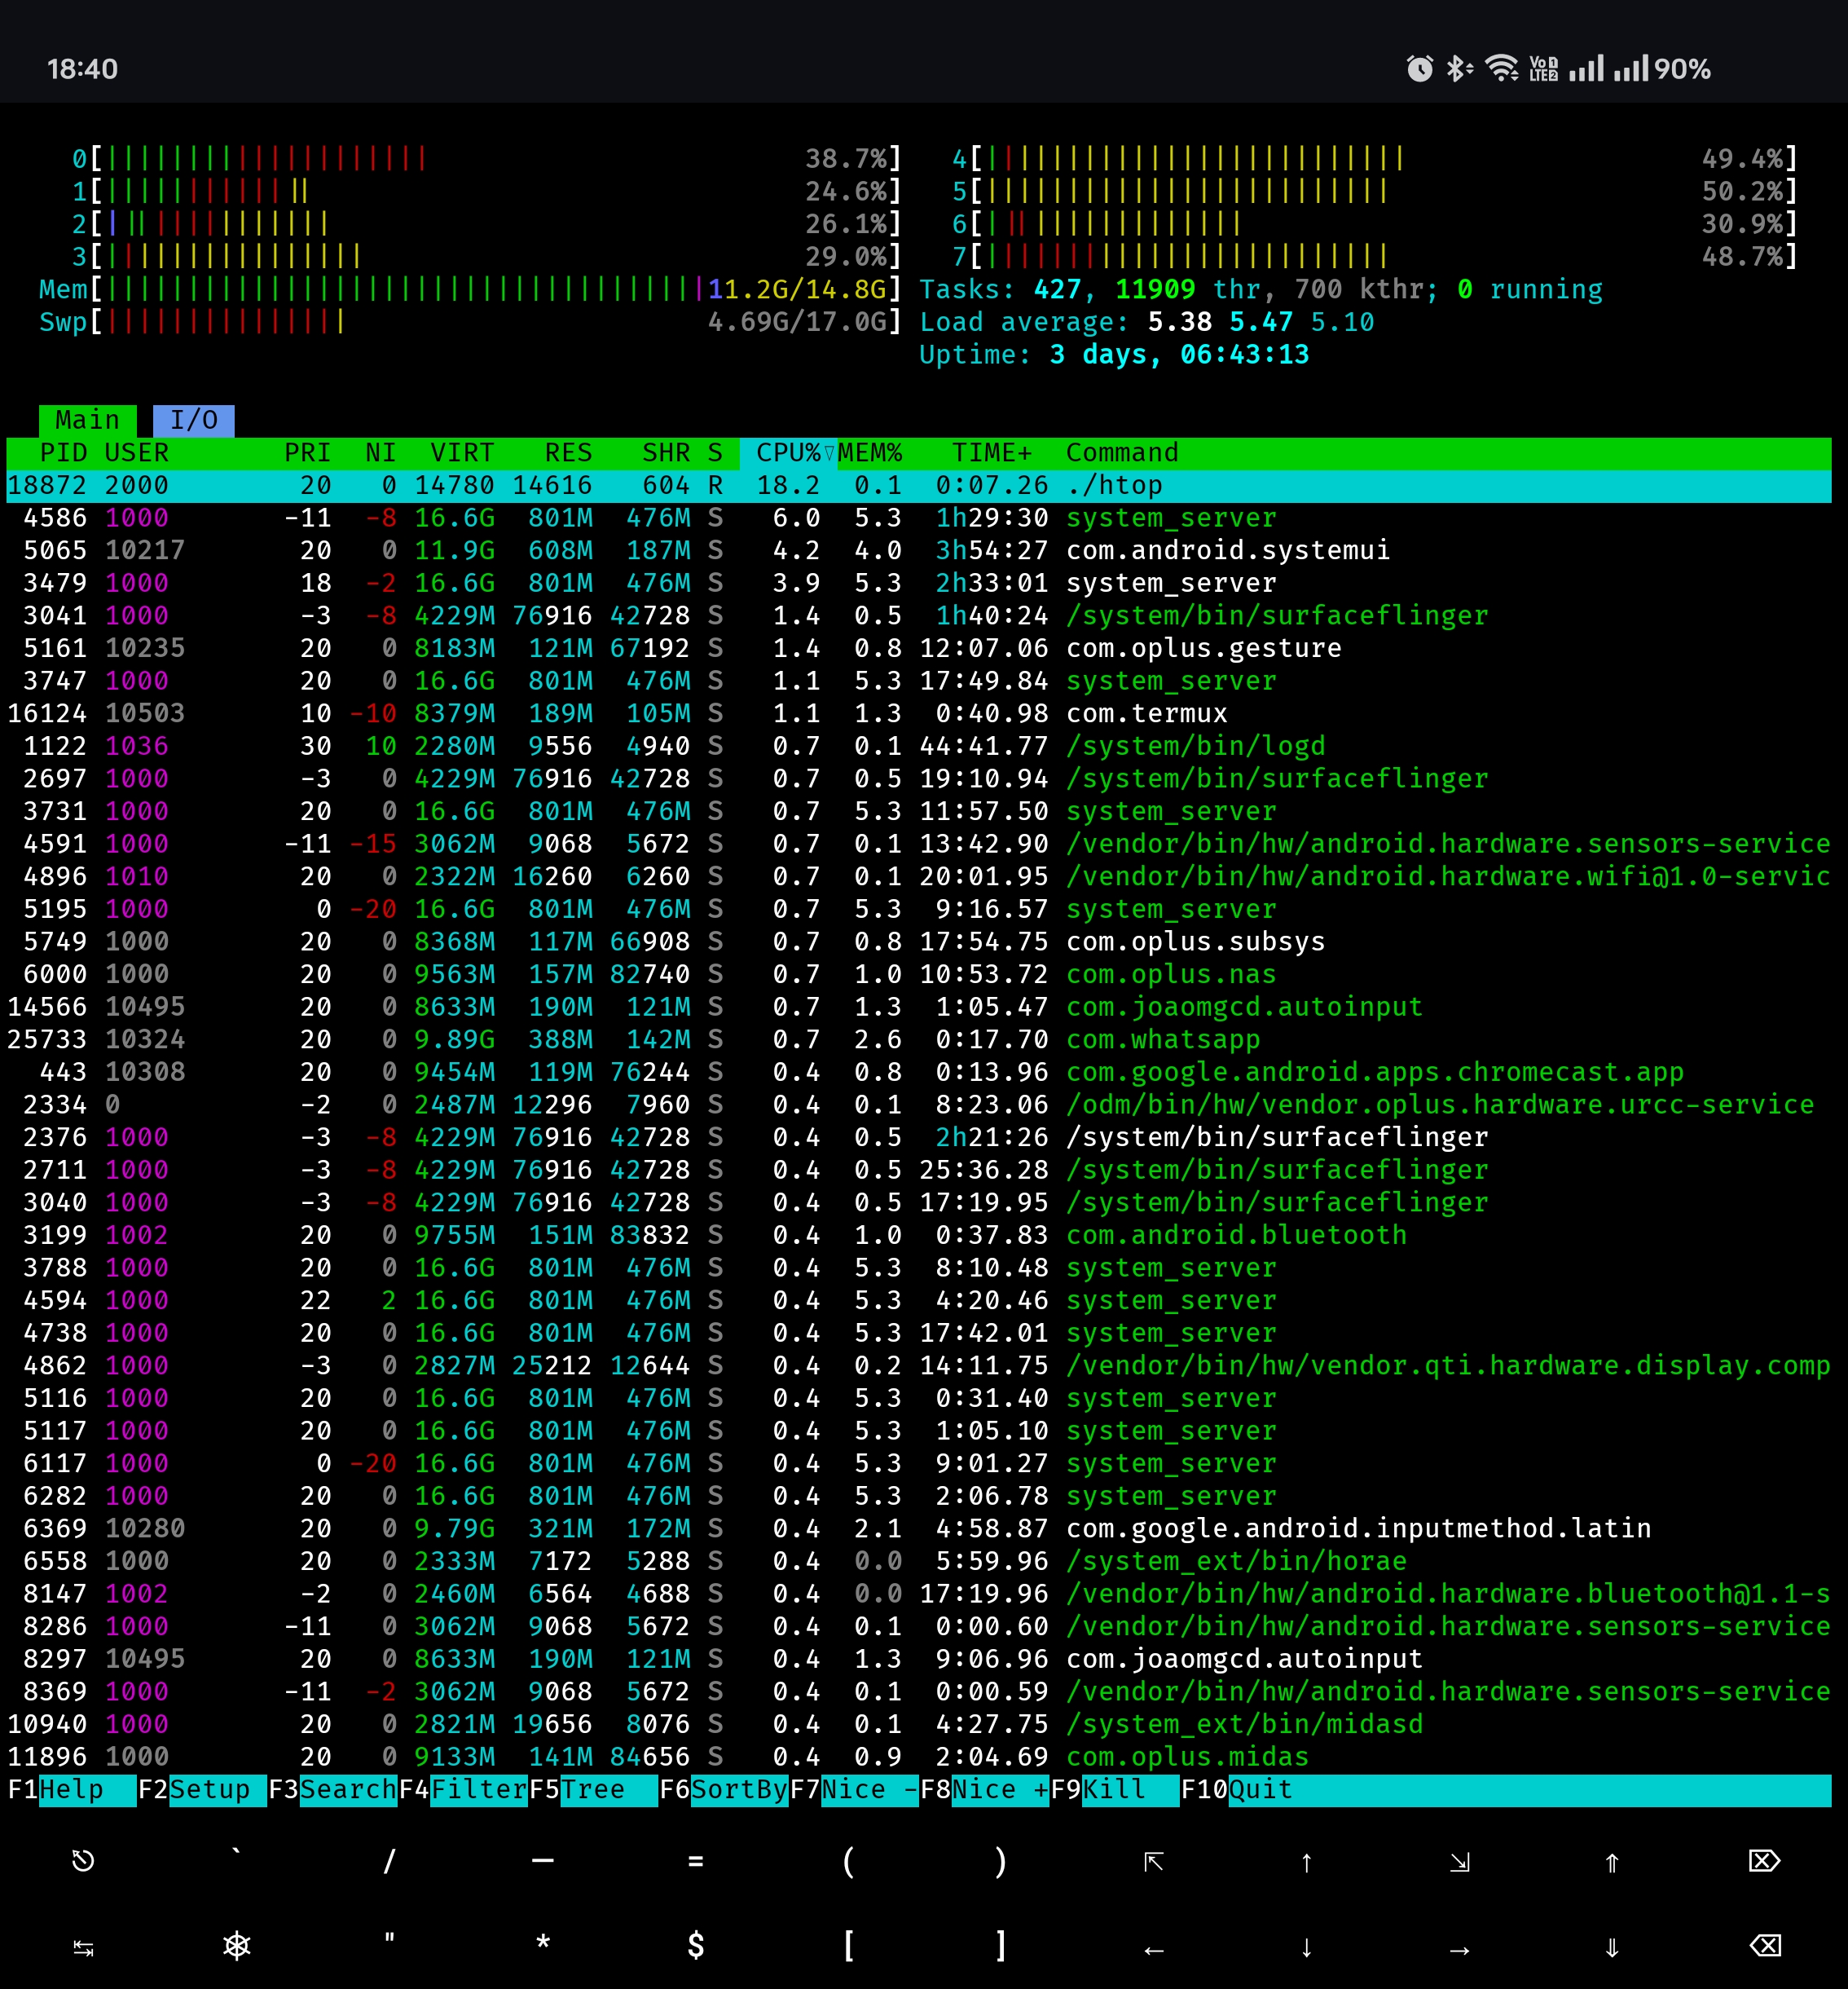Switch to the I/O tab

point(193,420)
